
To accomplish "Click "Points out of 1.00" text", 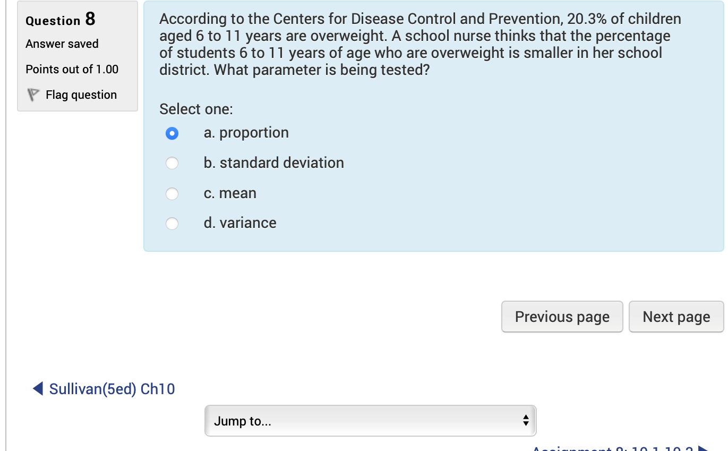I will click(x=72, y=69).
